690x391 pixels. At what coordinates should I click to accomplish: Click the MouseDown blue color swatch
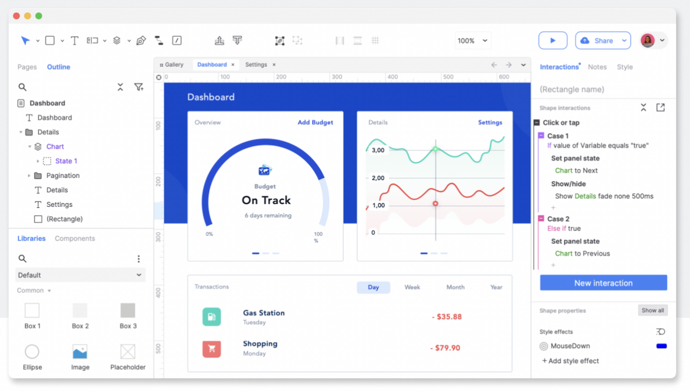click(662, 346)
